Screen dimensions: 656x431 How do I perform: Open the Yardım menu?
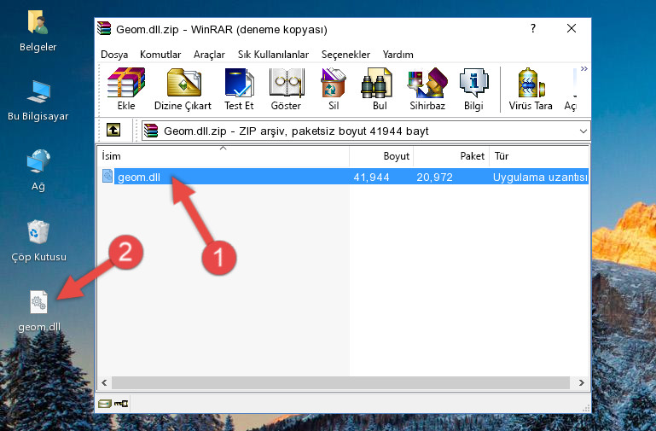[398, 55]
